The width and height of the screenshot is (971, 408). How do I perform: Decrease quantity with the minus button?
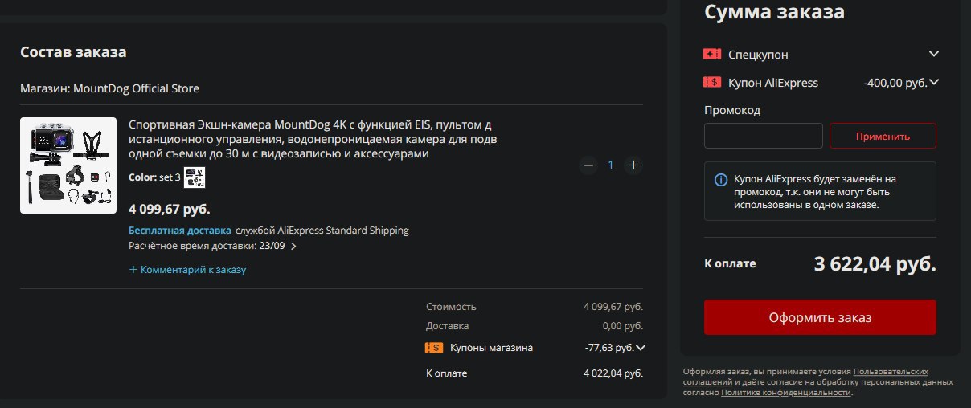(588, 165)
